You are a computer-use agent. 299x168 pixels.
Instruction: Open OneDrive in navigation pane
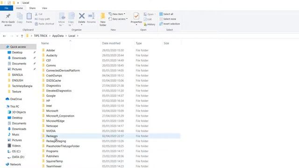16,99
